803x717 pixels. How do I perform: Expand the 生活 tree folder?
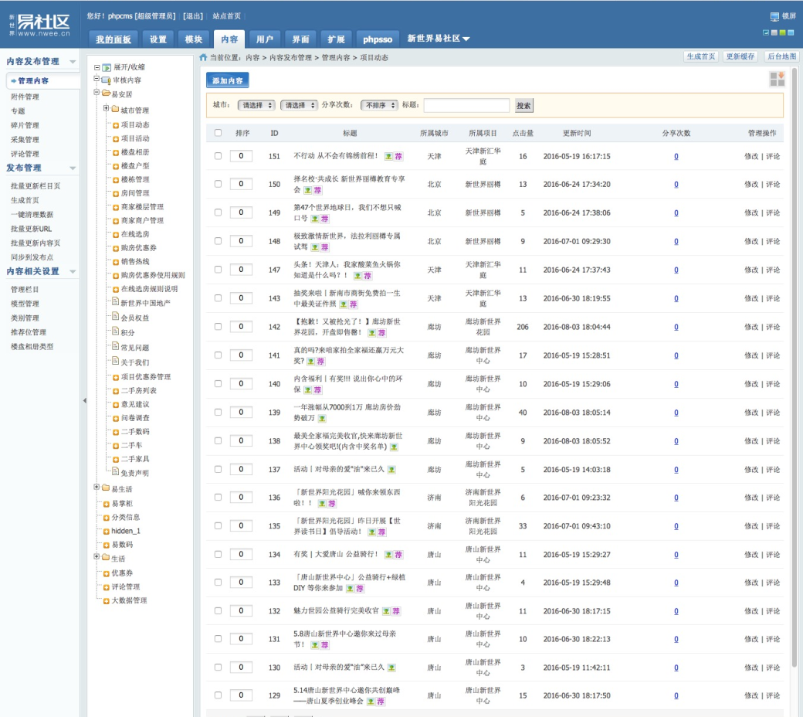(97, 556)
